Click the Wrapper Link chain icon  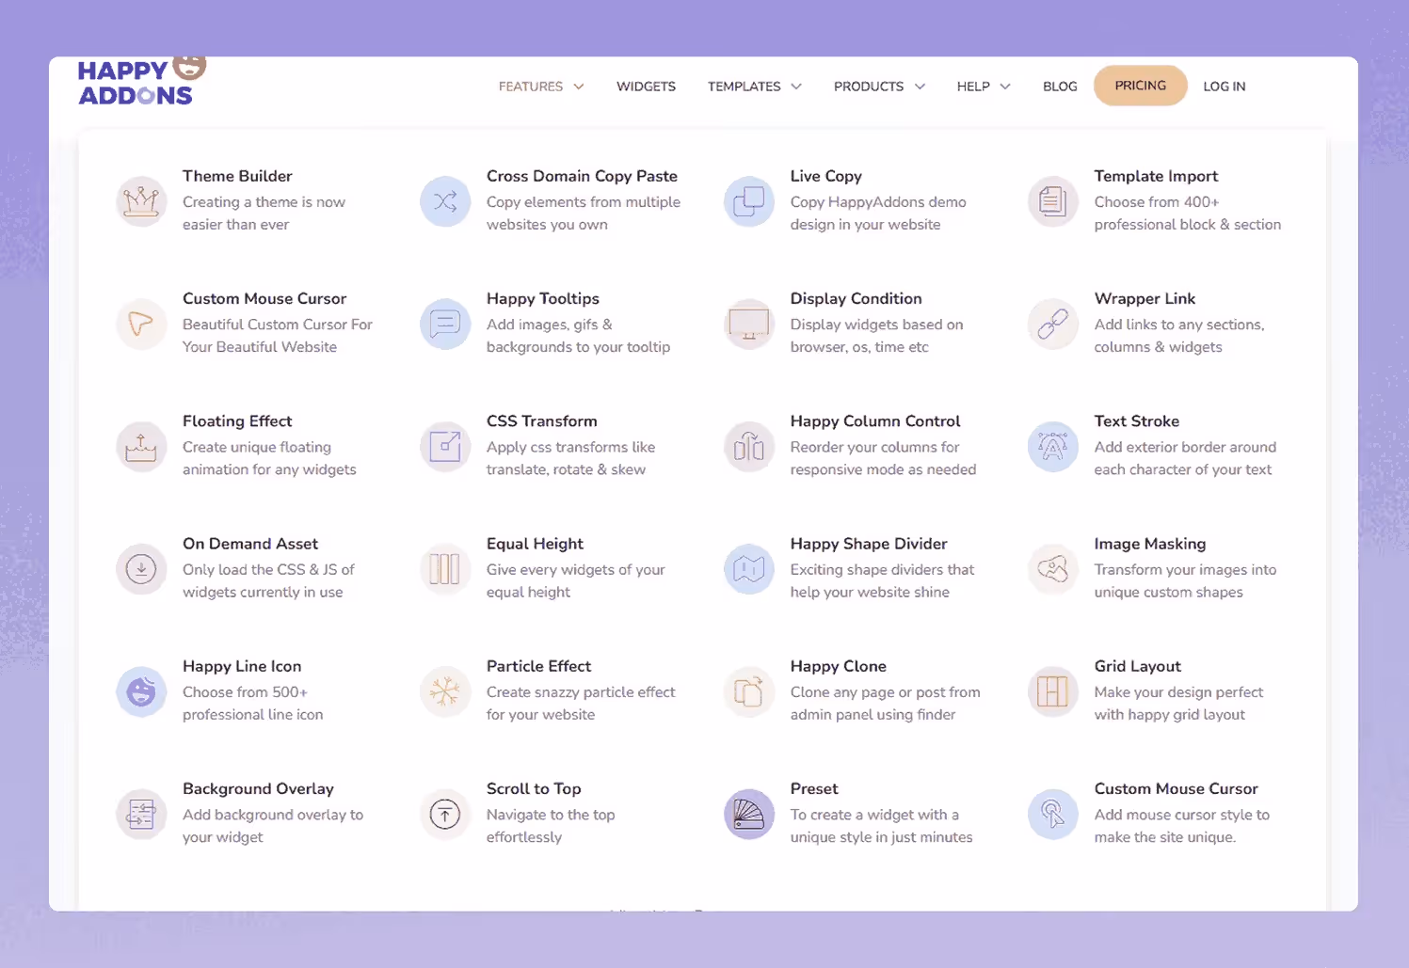coord(1053,324)
